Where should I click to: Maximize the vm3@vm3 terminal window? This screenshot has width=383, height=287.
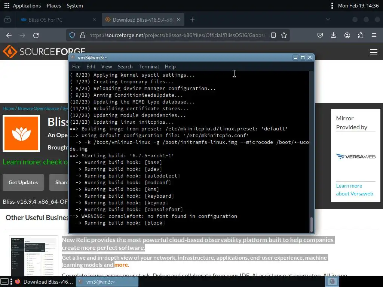pyautogui.click(x=303, y=58)
